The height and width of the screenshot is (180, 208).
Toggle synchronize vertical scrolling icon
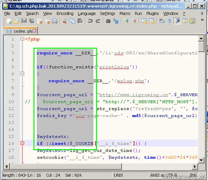pyautogui.click(x=144, y=21)
